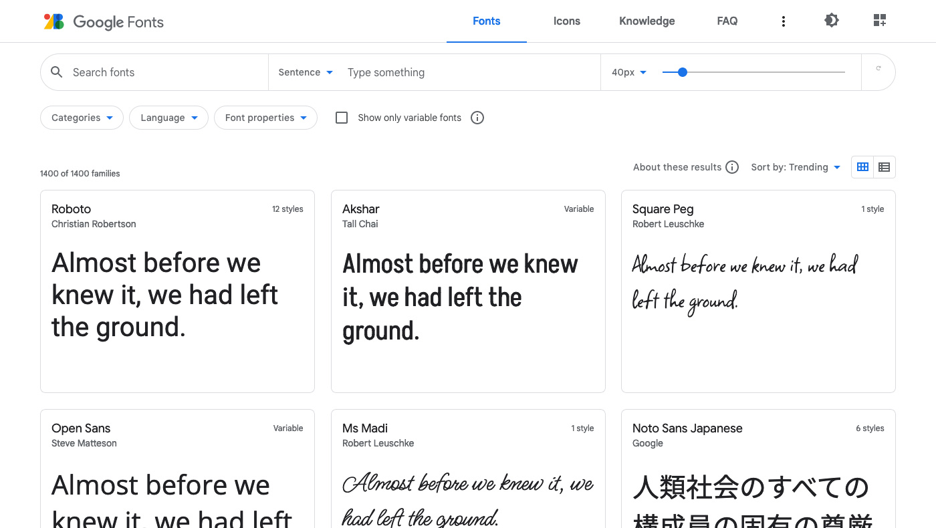This screenshot has height=528, width=936.
Task: Open Sort by: Trending dropdown
Action: click(796, 167)
